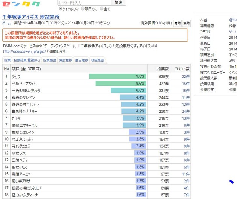Click the 弓兵ソーマちゃん item name
This screenshot has width=237, height=199.
click(x=24, y=84)
